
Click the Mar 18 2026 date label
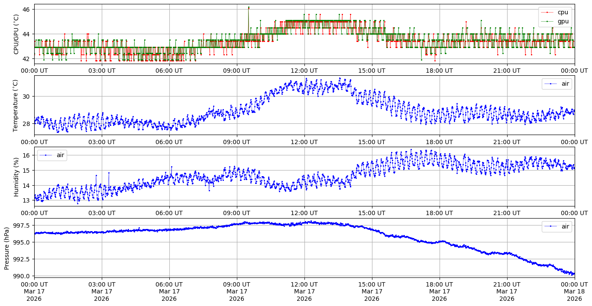(x=574, y=295)
